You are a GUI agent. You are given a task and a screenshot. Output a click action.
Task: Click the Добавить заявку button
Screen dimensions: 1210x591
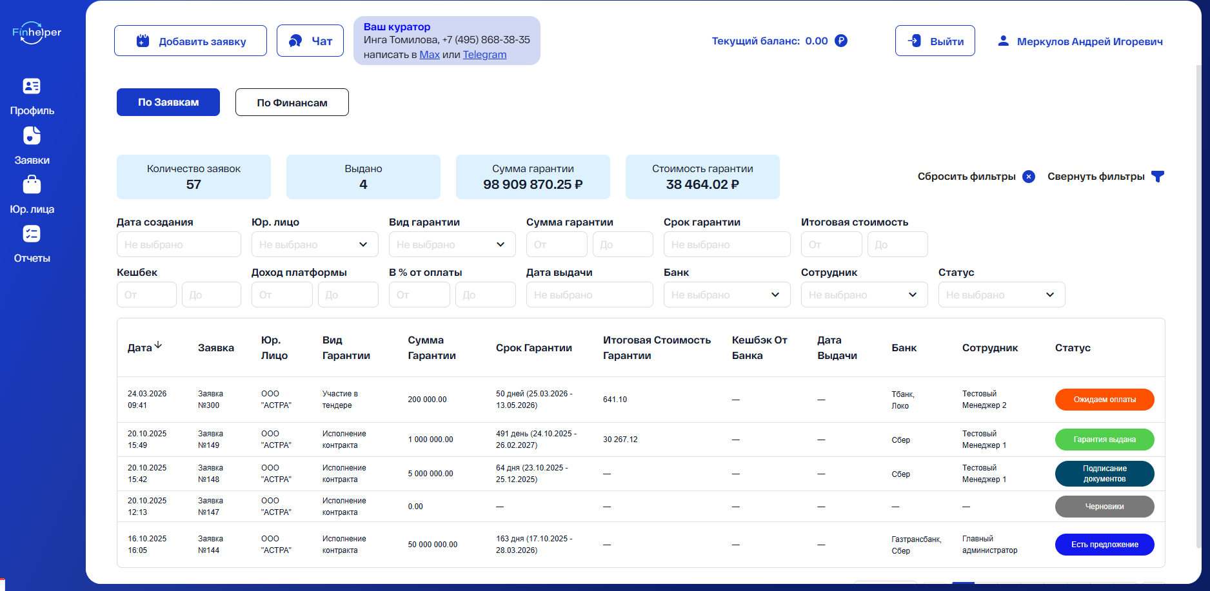tap(190, 41)
